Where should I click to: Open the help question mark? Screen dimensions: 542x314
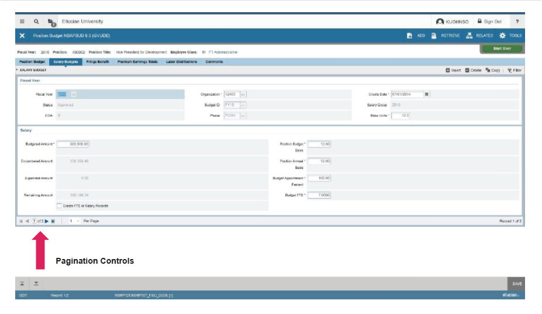(x=517, y=22)
